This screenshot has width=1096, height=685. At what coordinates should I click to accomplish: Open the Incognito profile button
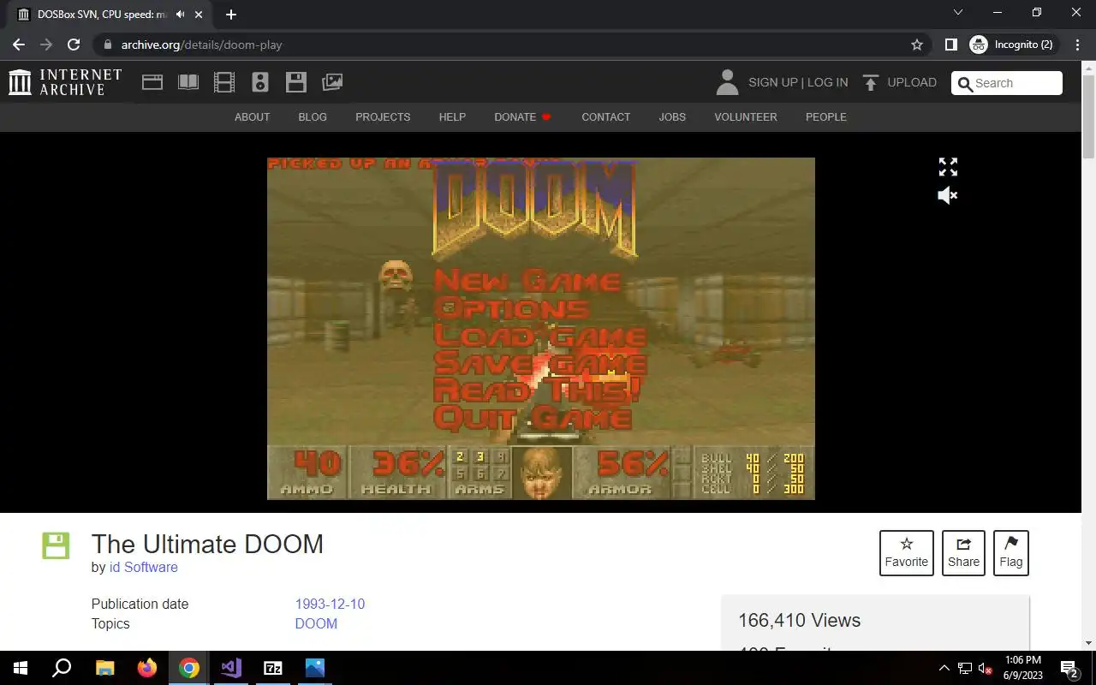[1014, 45]
